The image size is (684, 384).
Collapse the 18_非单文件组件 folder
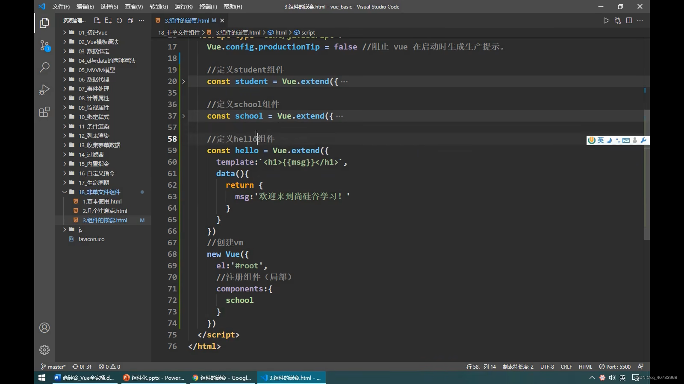tap(103, 192)
